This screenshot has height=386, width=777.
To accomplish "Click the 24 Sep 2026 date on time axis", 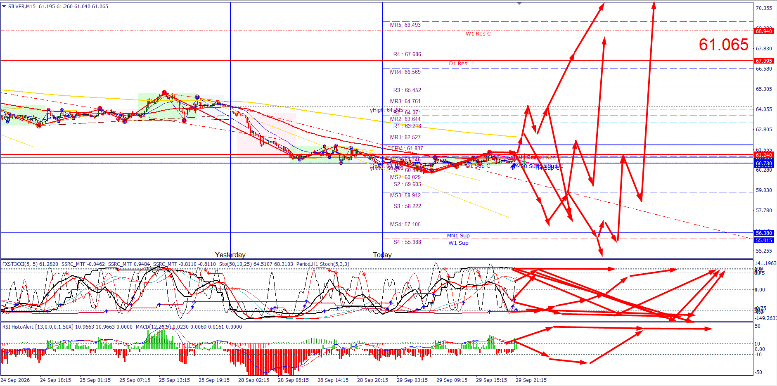I will point(15,380).
